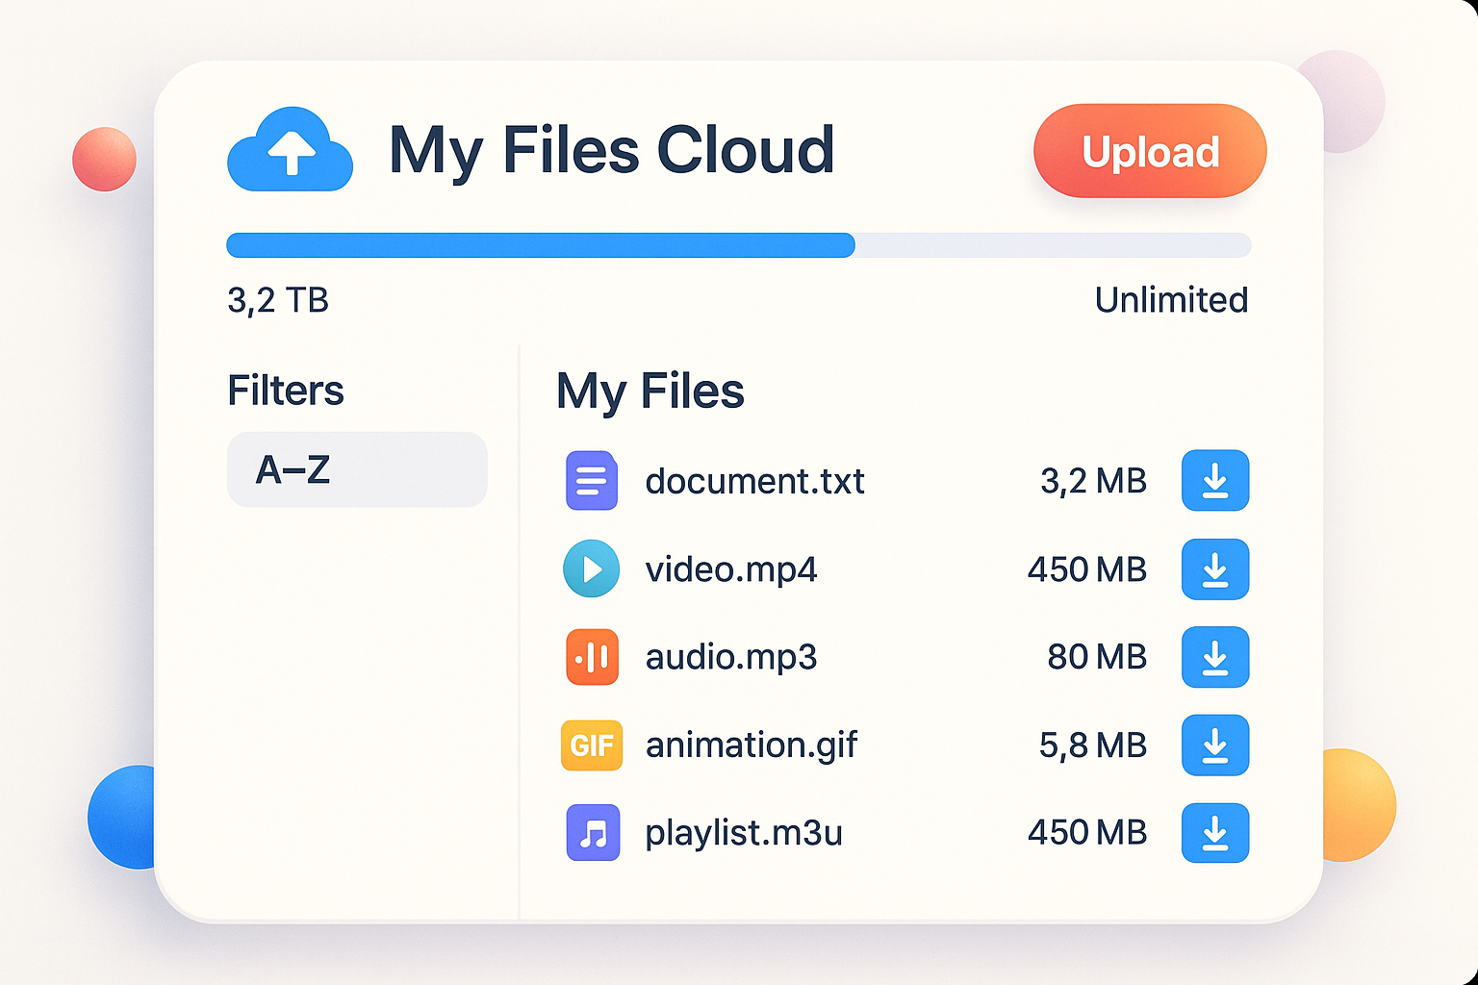Image resolution: width=1478 pixels, height=985 pixels.
Task: Click the storage usage progress bar
Action: pyautogui.click(x=738, y=246)
